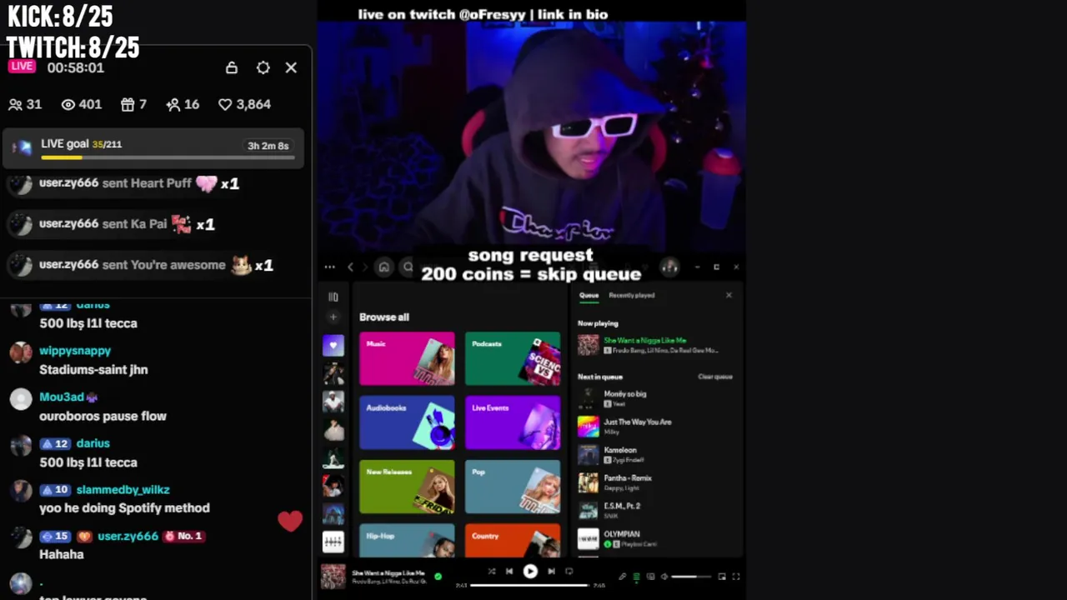
Task: Open the Audiobooks browse card
Action: 407,422
